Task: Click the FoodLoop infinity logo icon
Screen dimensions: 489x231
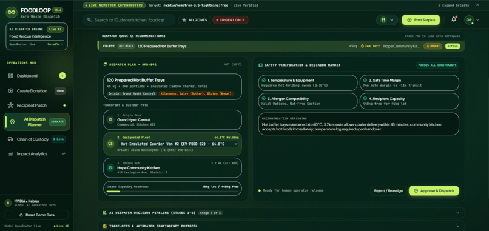Action: 12,13
